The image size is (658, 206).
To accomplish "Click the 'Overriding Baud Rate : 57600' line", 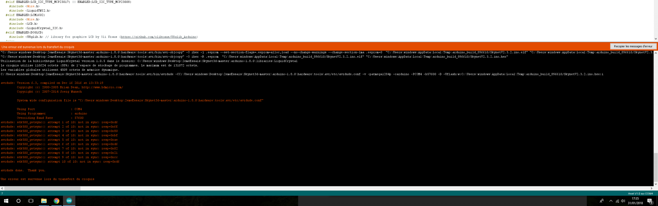I will point(50,118).
